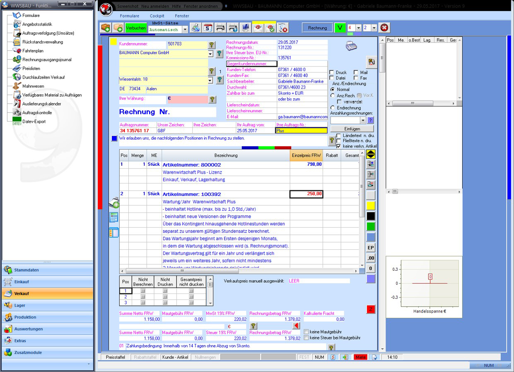
Task: Enable the Druck checkbox
Action: pyautogui.click(x=332, y=73)
